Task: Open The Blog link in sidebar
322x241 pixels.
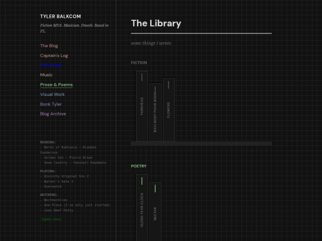Action: [49, 46]
